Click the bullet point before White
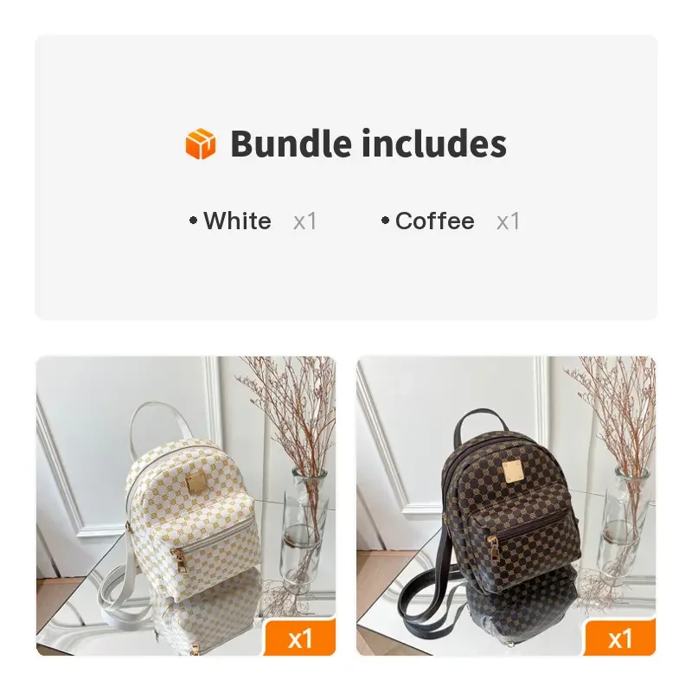 [x=193, y=221]
